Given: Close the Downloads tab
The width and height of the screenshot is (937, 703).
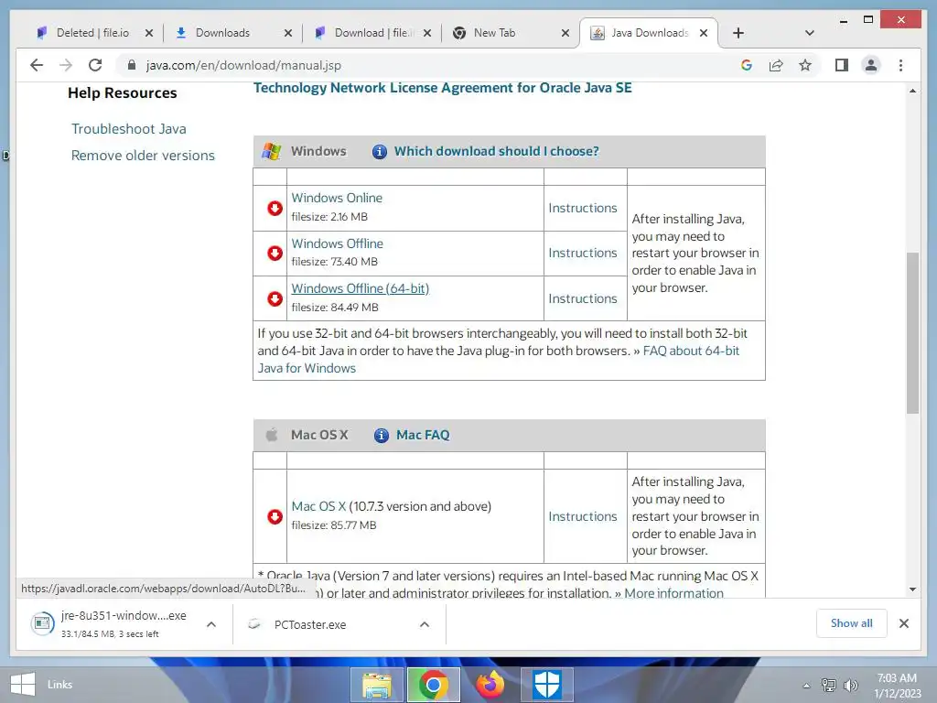Looking at the screenshot, I should (x=288, y=34).
